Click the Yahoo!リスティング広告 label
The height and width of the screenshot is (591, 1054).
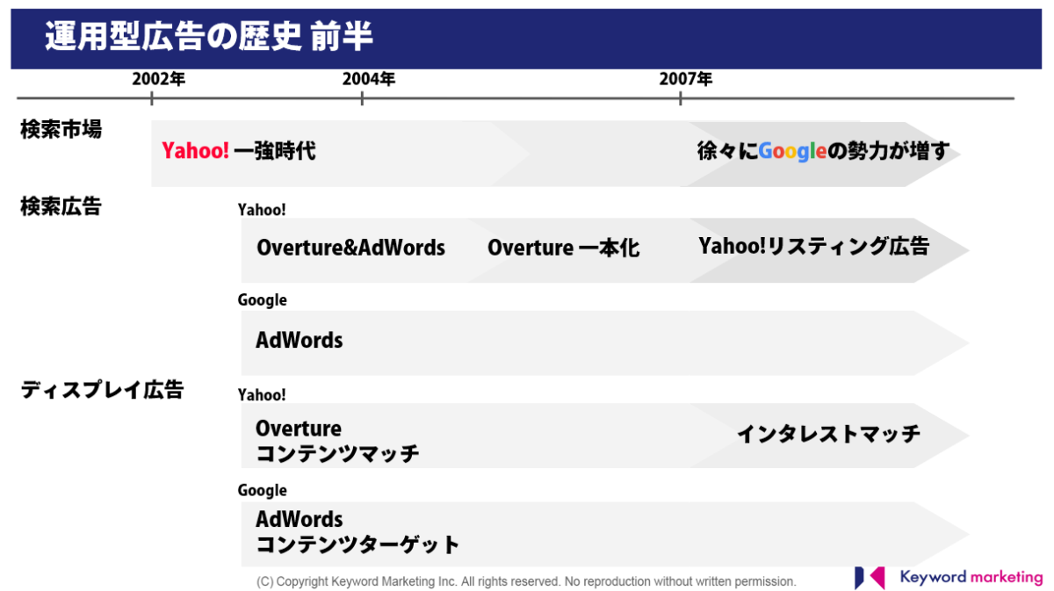click(x=813, y=246)
